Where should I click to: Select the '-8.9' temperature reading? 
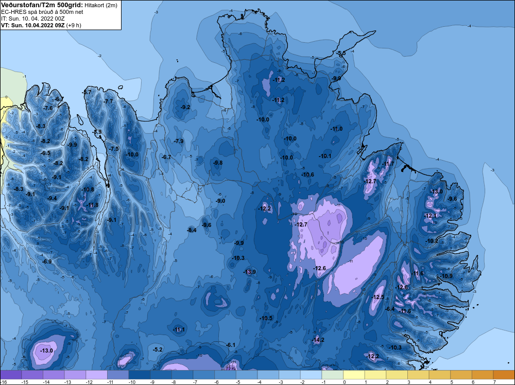coord(97,132)
